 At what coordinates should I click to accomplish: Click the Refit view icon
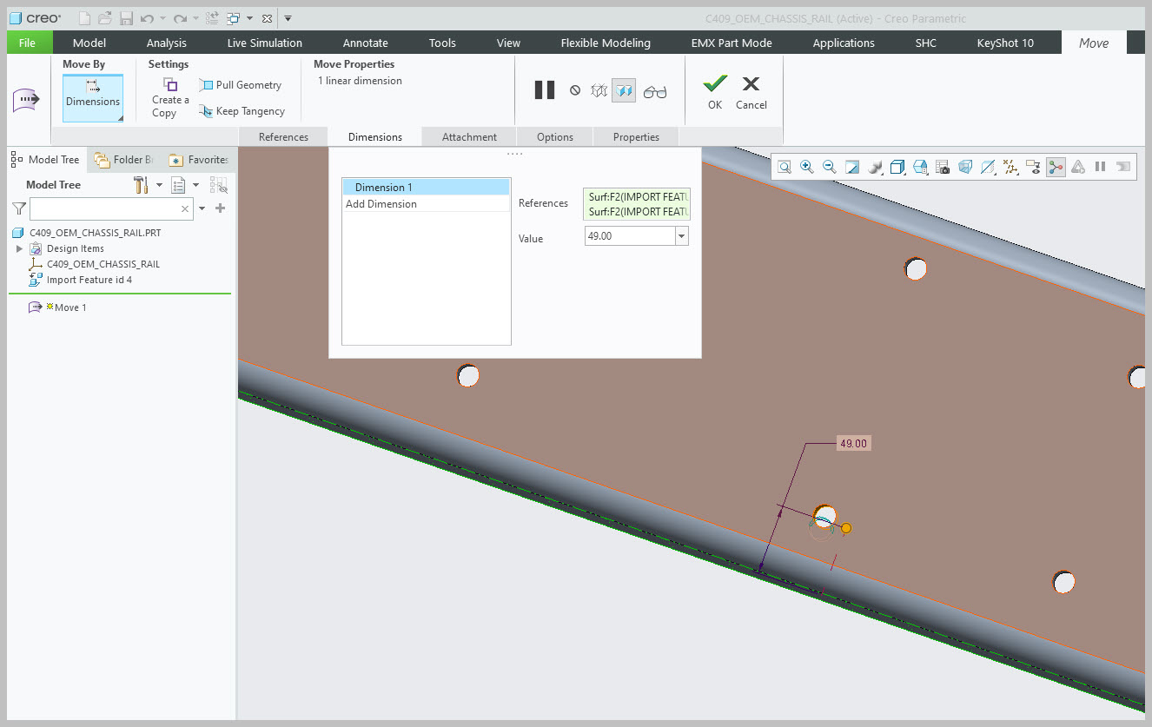[x=785, y=167]
